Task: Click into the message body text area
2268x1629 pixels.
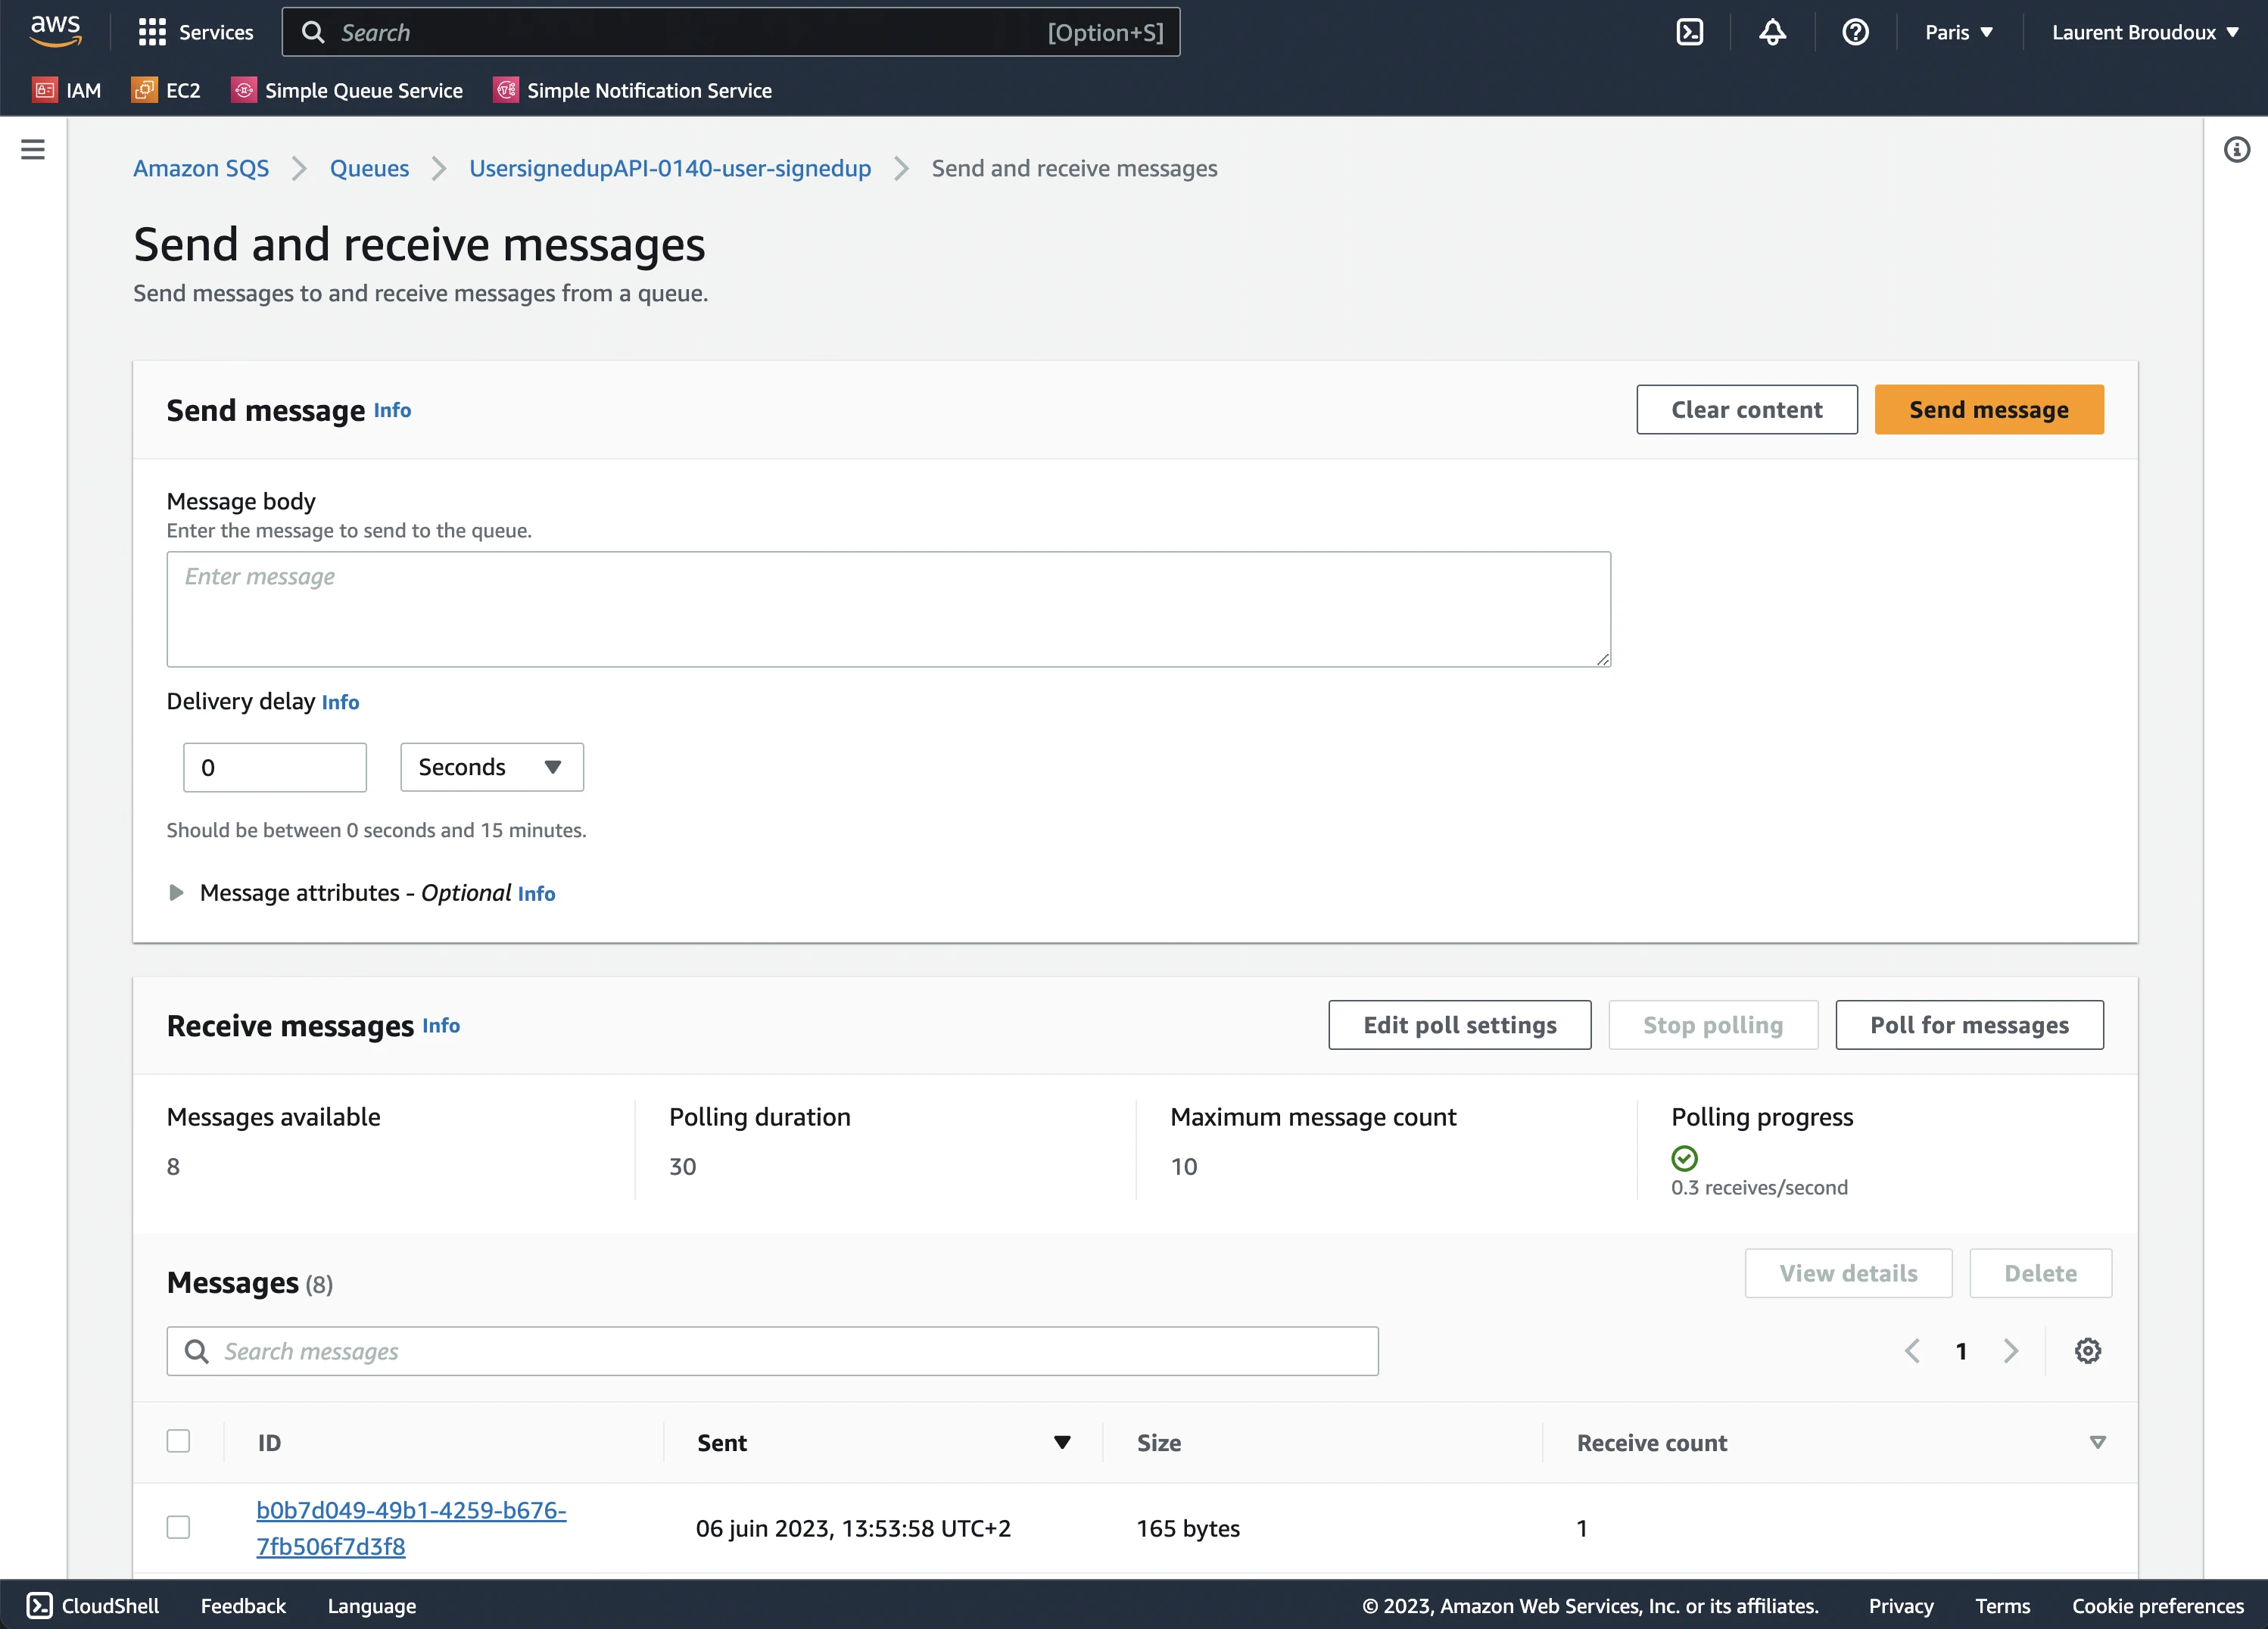Action: pyautogui.click(x=888, y=609)
